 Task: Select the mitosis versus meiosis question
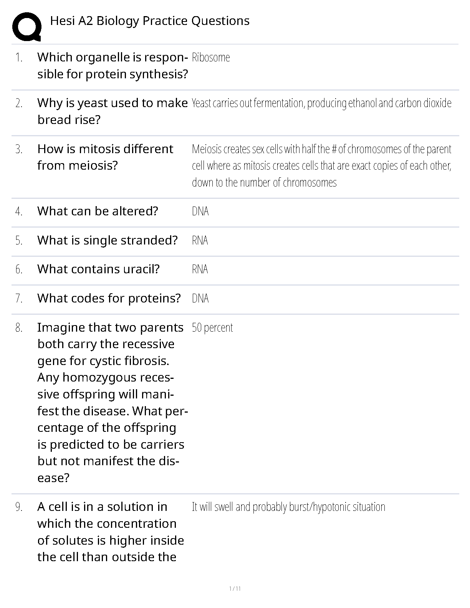[x=105, y=157]
